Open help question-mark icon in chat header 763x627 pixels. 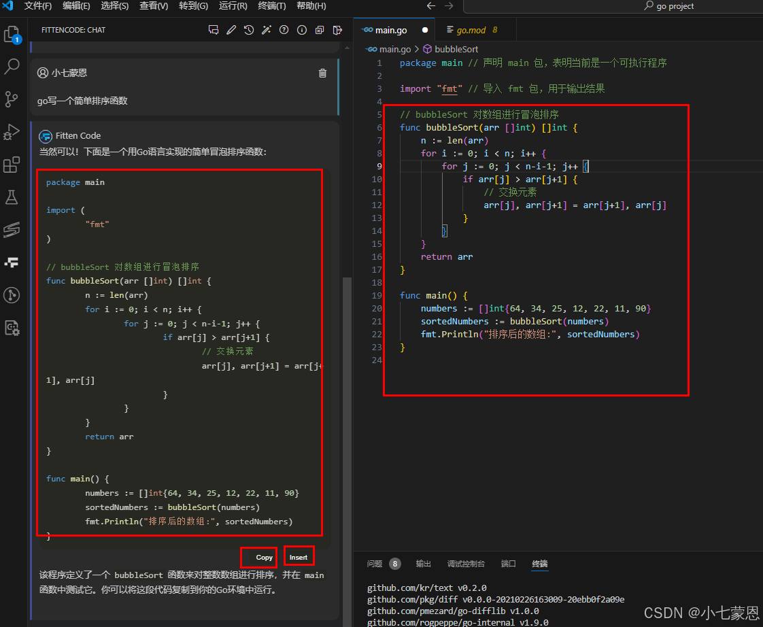pos(284,30)
